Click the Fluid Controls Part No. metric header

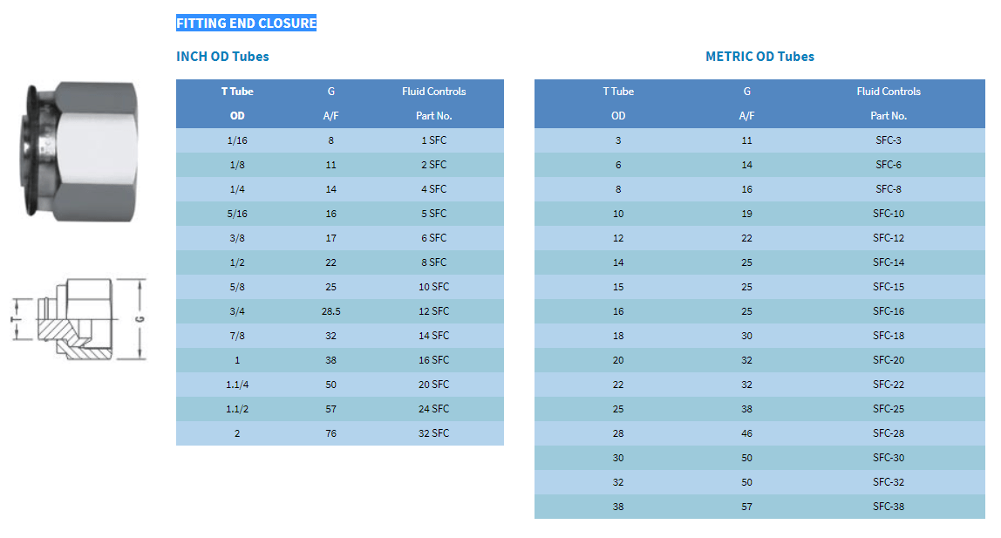[889, 104]
